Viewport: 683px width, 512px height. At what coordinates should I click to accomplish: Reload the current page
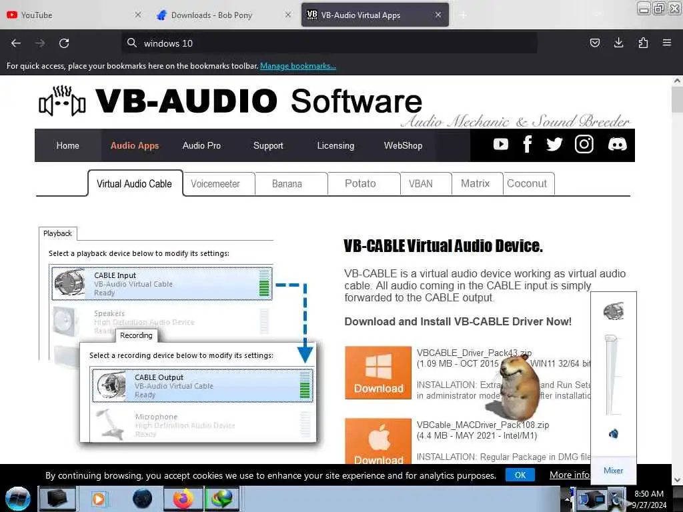[64, 43]
